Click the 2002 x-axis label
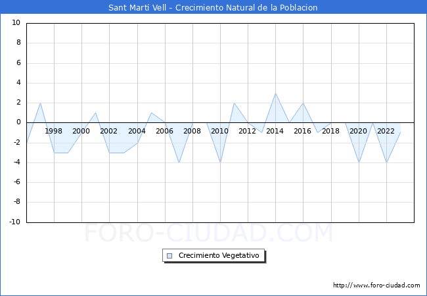The height and width of the screenshot is (296, 427). (x=108, y=131)
